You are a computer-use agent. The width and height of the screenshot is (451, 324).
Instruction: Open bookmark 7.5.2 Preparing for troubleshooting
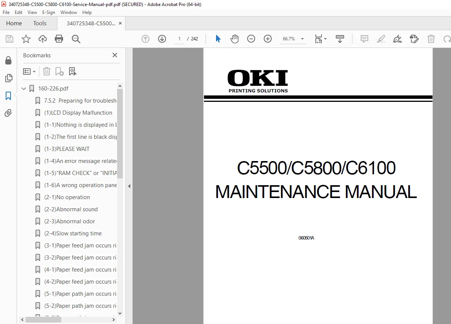pos(80,101)
